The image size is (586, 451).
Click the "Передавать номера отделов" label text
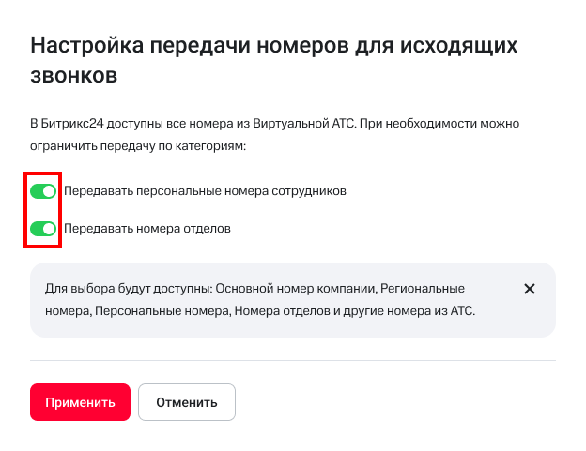[146, 228]
